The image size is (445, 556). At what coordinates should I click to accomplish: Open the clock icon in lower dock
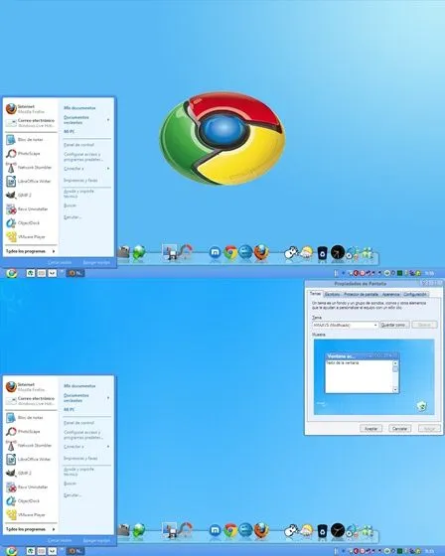point(338,530)
